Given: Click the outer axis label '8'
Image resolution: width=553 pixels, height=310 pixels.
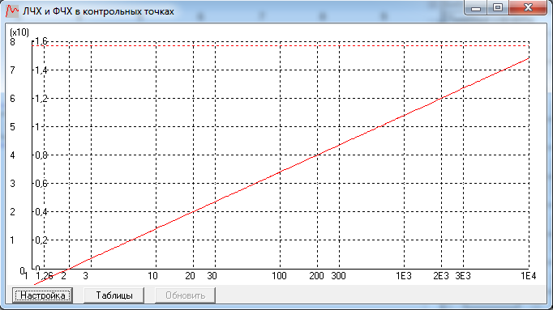Looking at the screenshot, I should coord(12,42).
